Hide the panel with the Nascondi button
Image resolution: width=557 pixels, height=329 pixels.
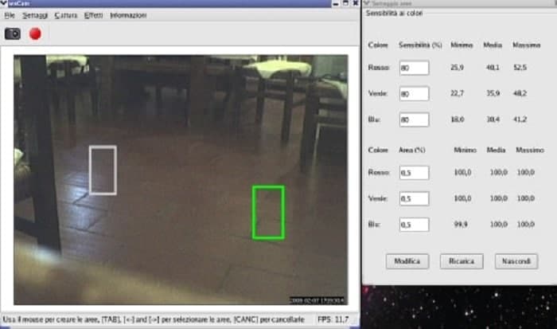point(516,261)
